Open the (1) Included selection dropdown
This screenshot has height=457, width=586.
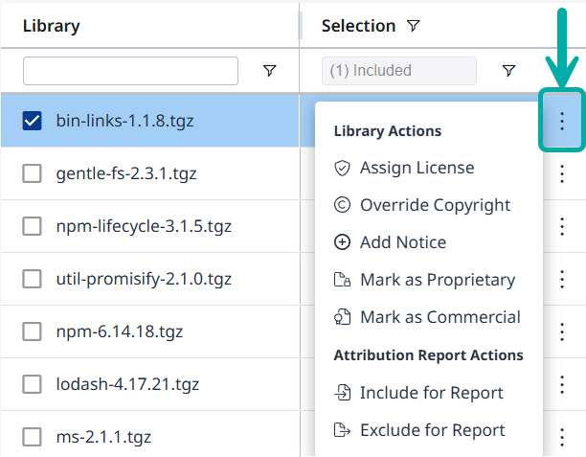pos(398,71)
